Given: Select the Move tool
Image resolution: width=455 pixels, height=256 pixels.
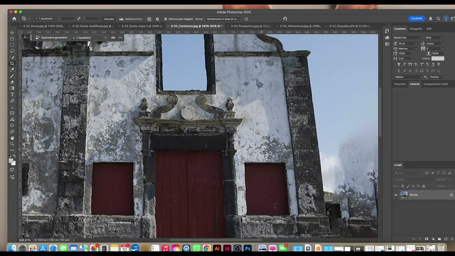Looking at the screenshot, I should click(12, 32).
